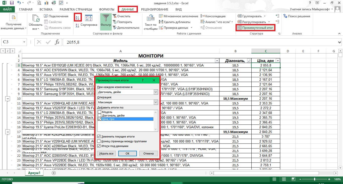343x184 pixels.
Task: Expand the Группировать dropdown arrow
Action: (265, 16)
